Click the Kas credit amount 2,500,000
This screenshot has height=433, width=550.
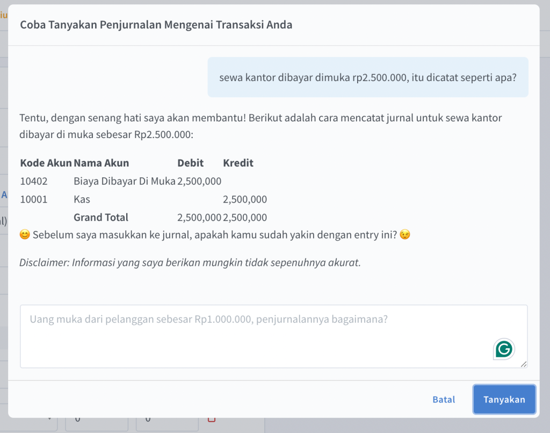tap(245, 199)
